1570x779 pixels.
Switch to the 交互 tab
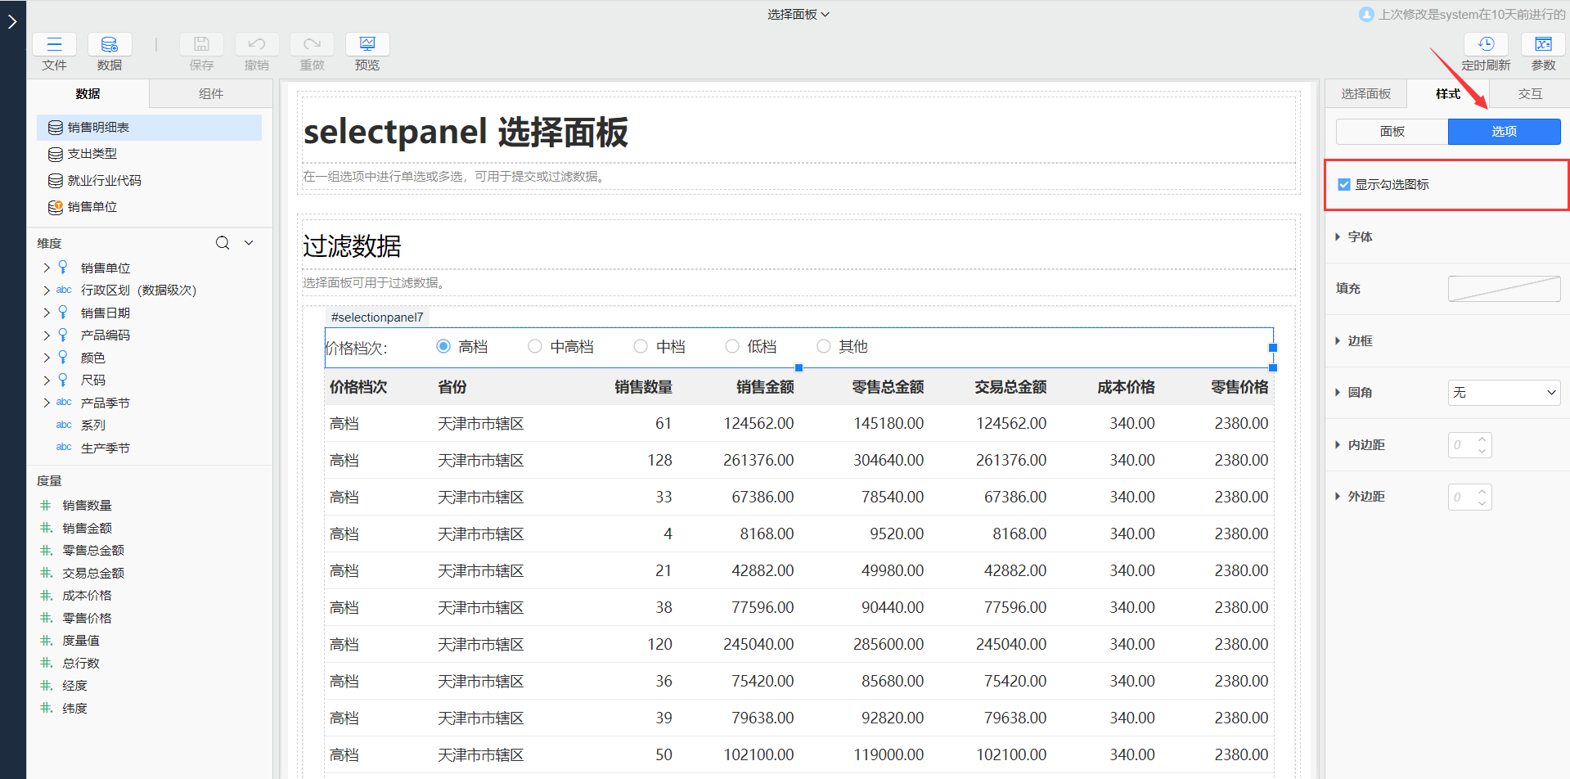click(1530, 94)
